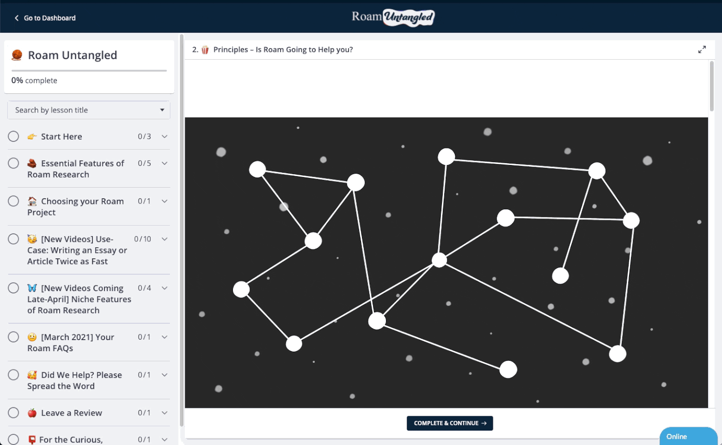Open the Leave a Review section
722x445 pixels.
point(72,413)
